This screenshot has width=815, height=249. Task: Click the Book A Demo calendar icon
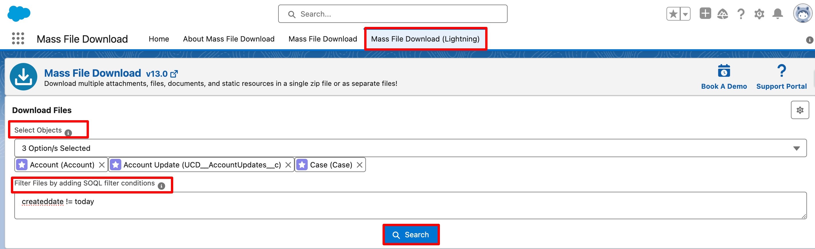[x=724, y=71]
